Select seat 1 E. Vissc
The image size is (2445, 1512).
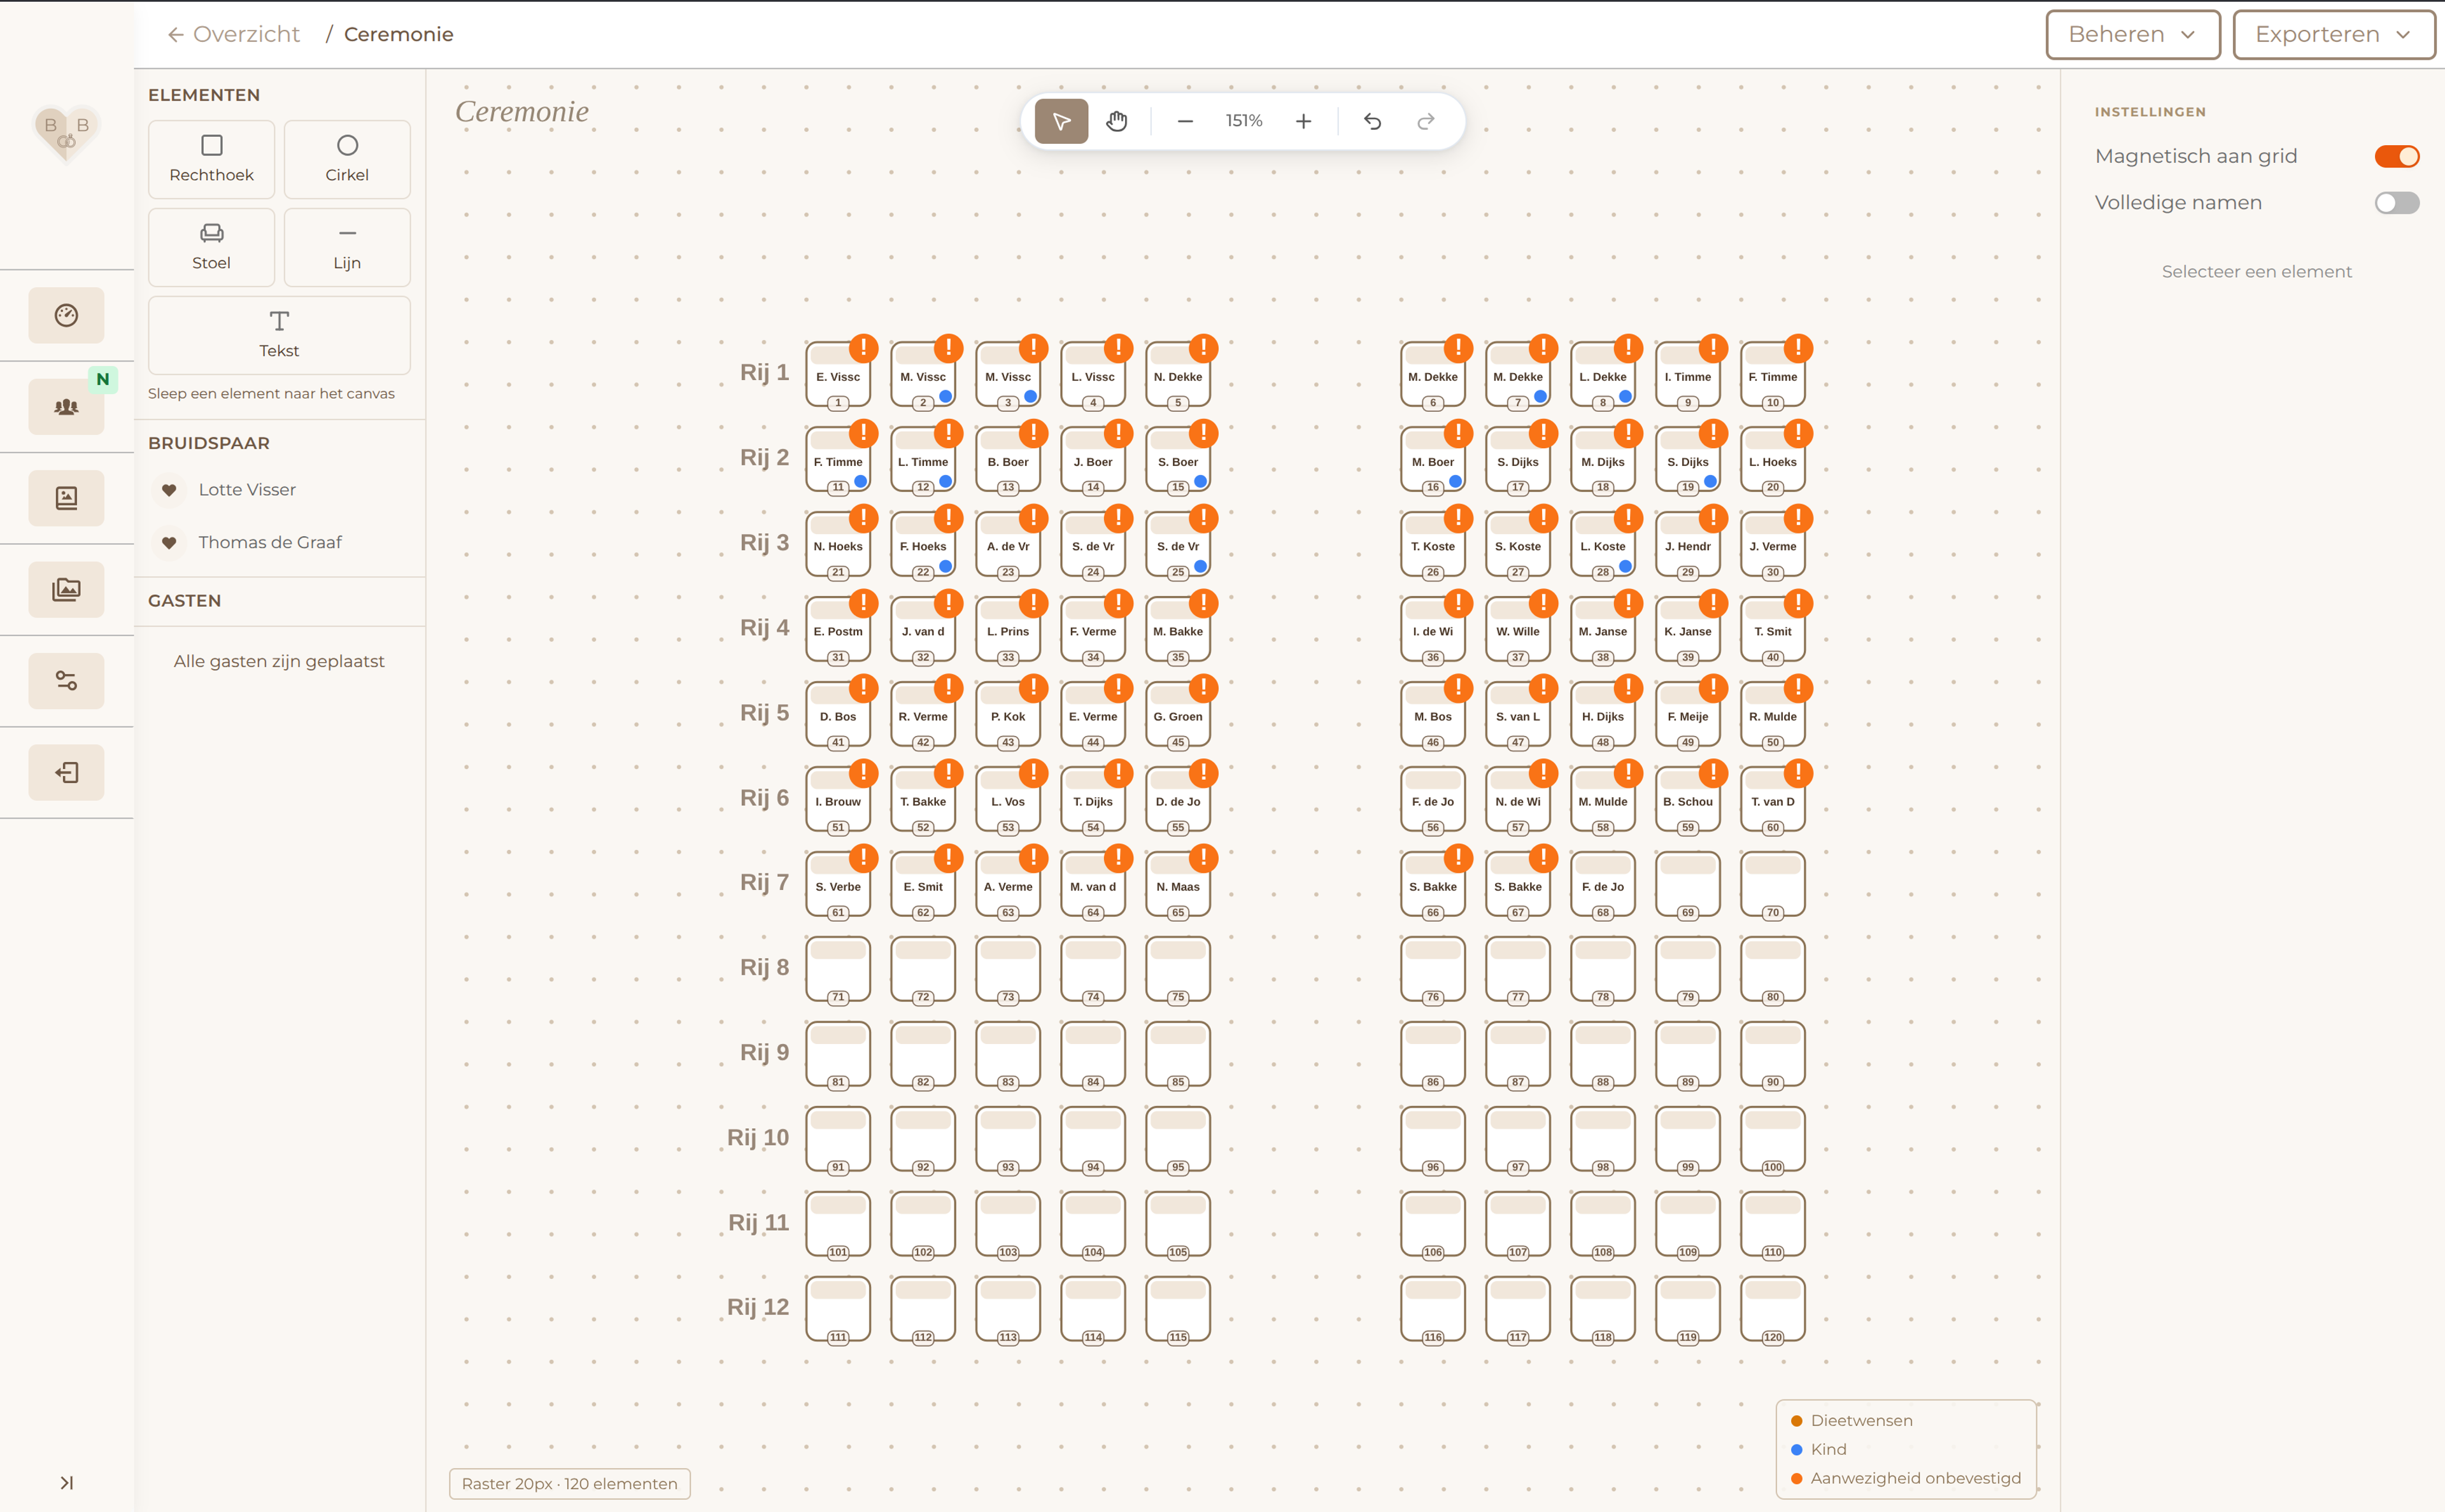pyautogui.click(x=838, y=375)
